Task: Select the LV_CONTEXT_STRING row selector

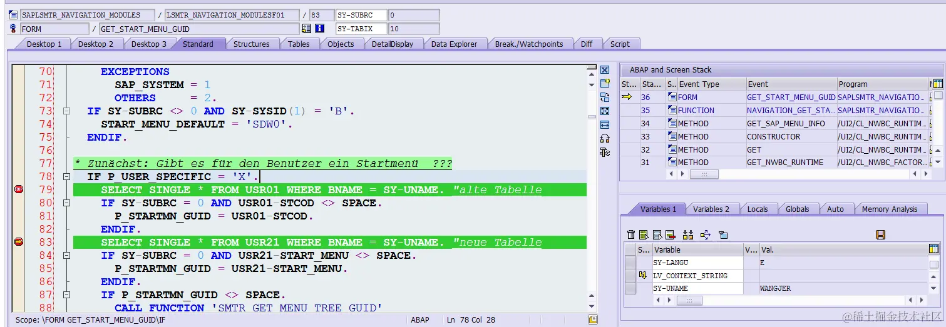Action: click(x=630, y=275)
